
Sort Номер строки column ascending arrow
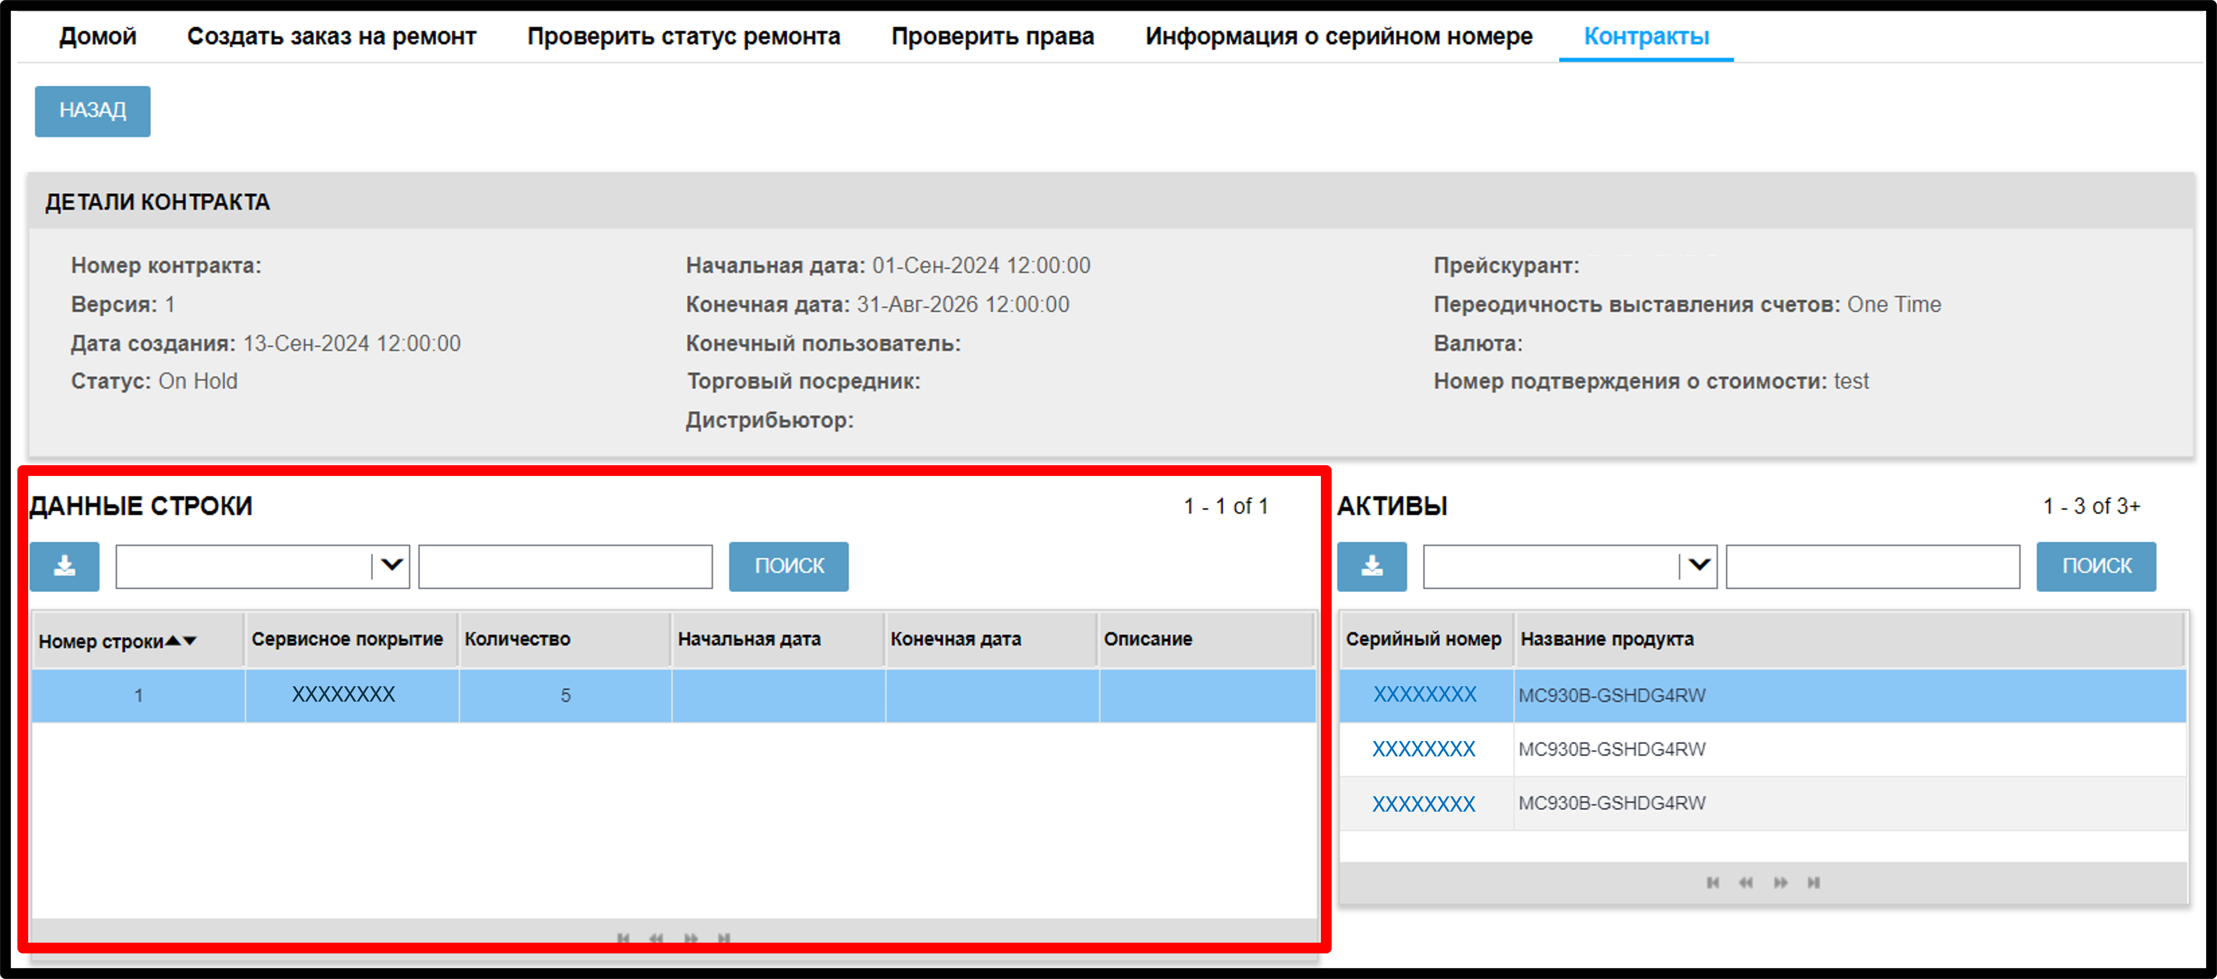tap(173, 640)
